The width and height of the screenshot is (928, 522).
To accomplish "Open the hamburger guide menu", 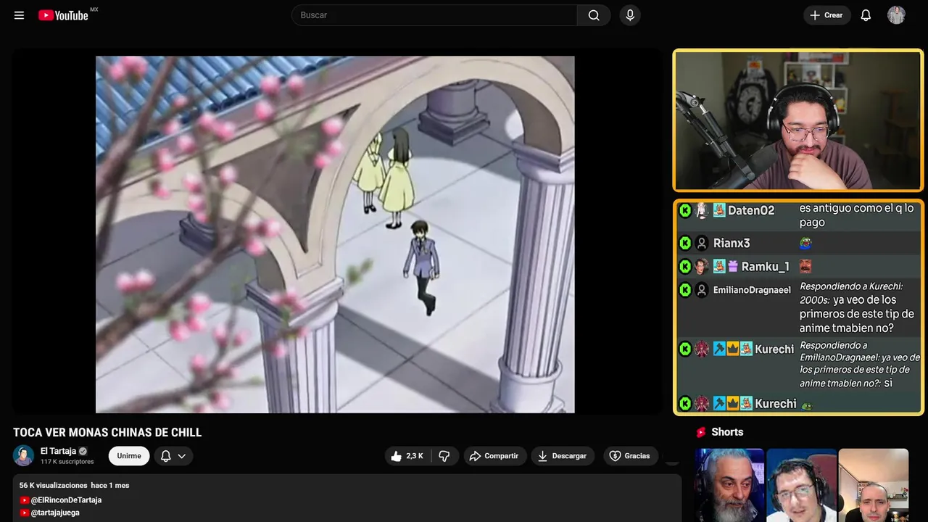I will (19, 15).
